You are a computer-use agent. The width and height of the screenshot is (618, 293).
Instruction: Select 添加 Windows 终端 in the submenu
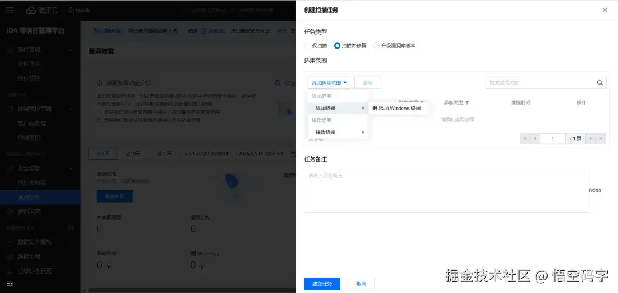click(x=398, y=108)
